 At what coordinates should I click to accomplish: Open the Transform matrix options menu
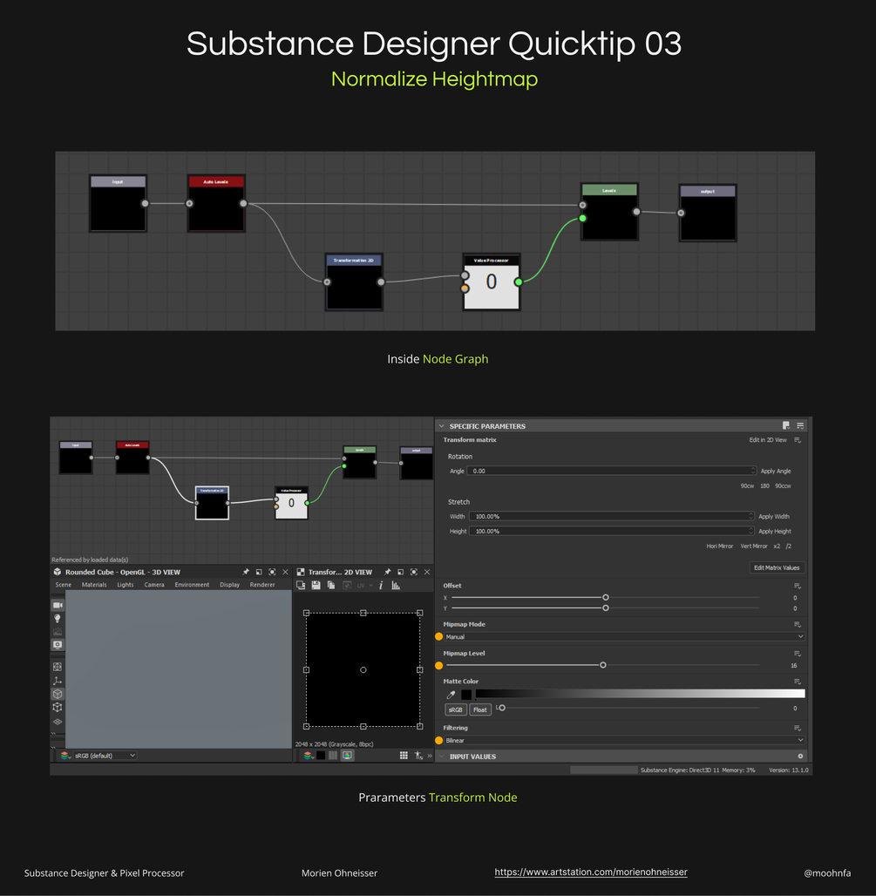tap(798, 440)
